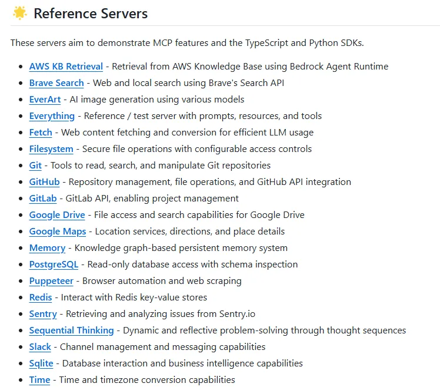Open the Sqlite link
Screen dimensions: 440x390
(41, 363)
